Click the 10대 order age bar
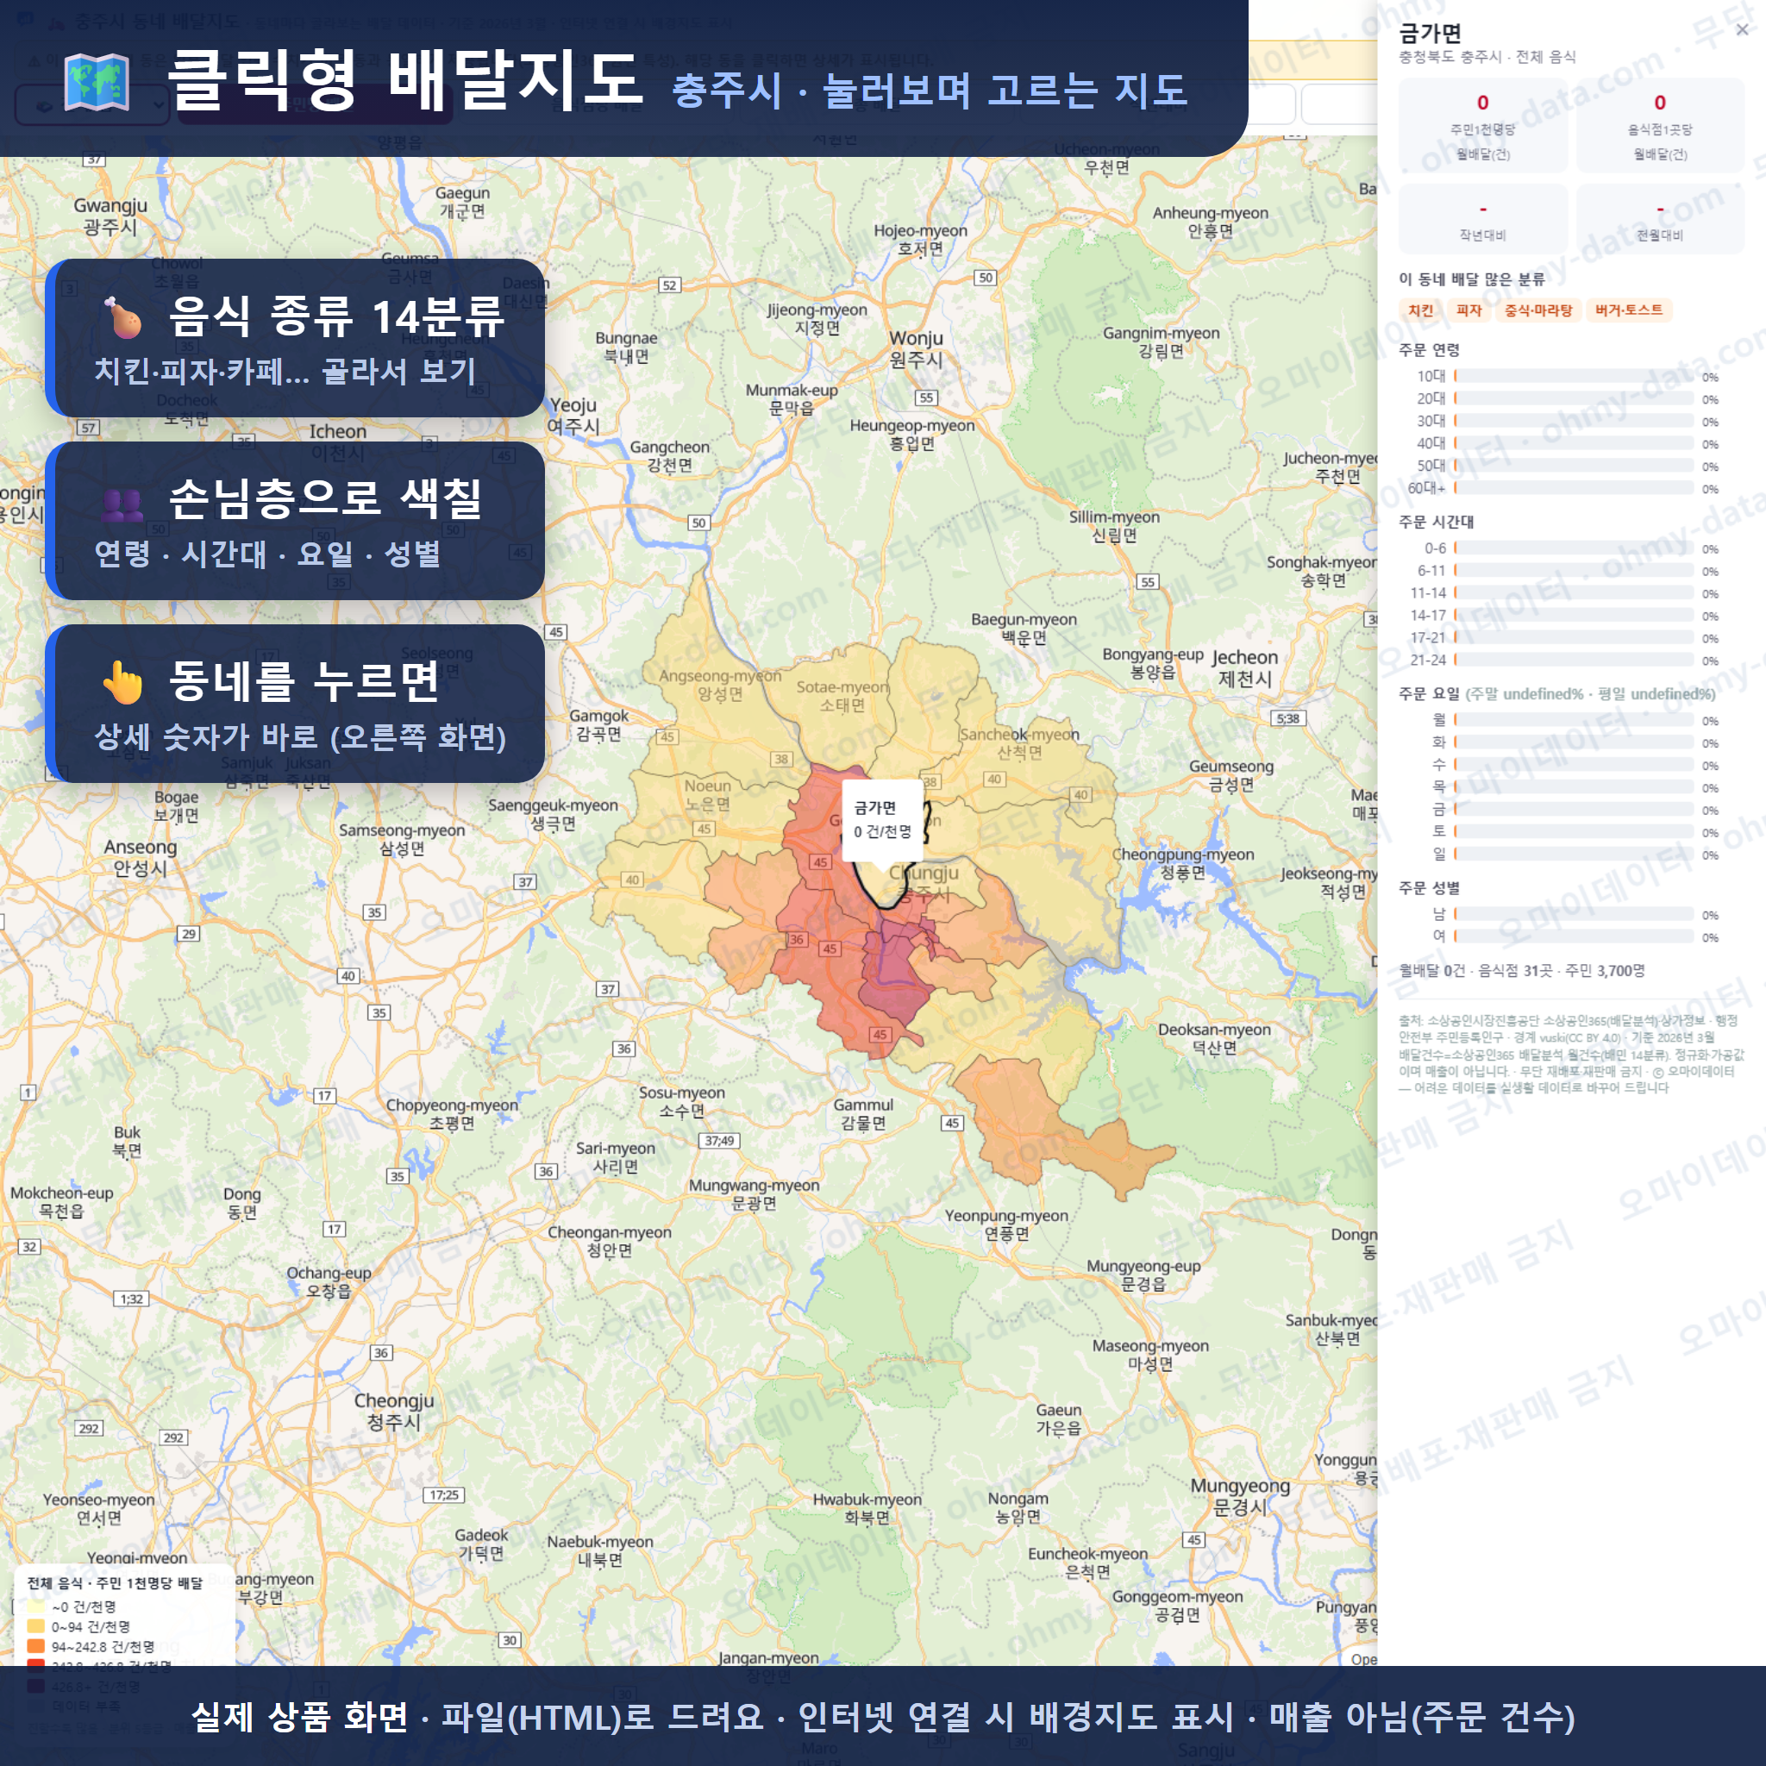The width and height of the screenshot is (1766, 1766). coord(1573,377)
